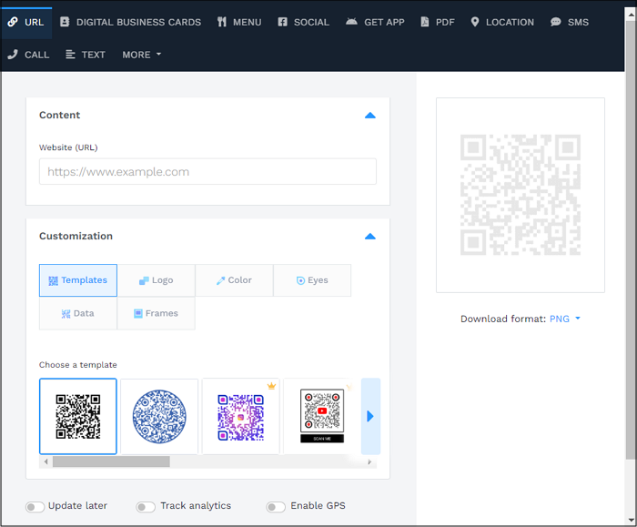Open the SMS QR code type
The width and height of the screenshot is (637, 527).
click(x=570, y=22)
